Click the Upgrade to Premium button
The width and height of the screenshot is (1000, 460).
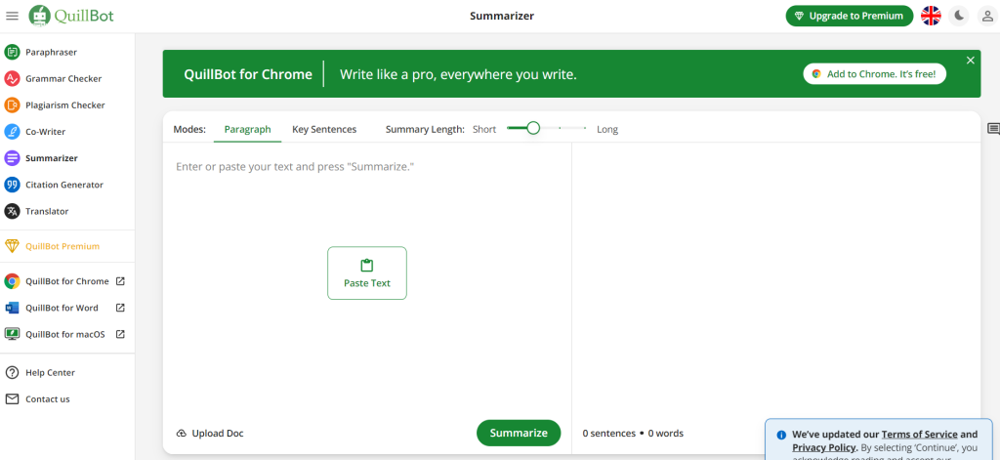point(850,16)
